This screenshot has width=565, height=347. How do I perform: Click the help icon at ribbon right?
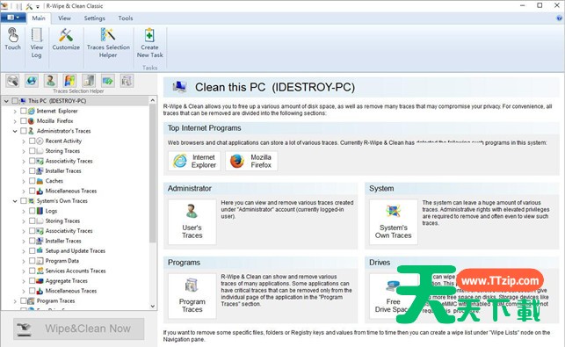pyautogui.click(x=559, y=18)
